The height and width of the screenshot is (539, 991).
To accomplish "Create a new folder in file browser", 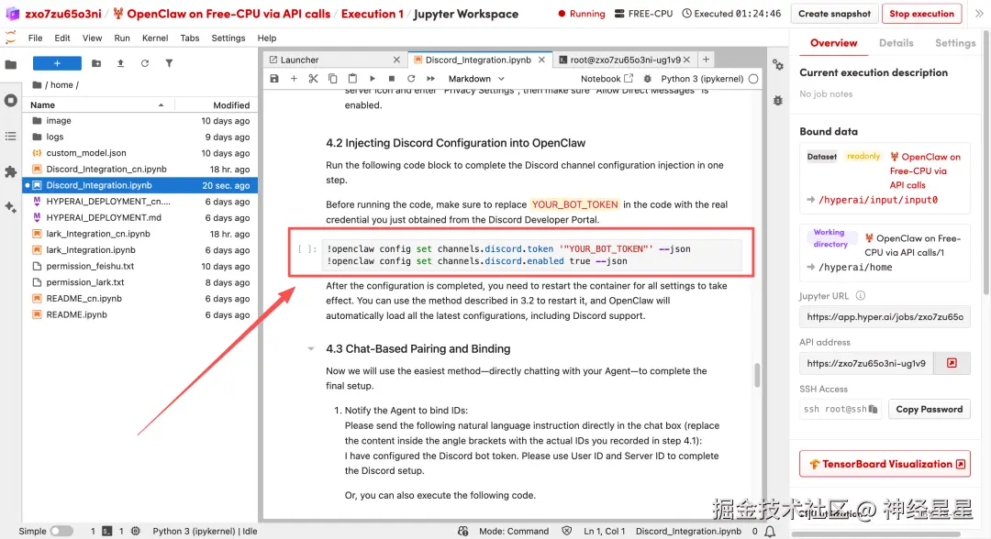I will [x=96, y=63].
